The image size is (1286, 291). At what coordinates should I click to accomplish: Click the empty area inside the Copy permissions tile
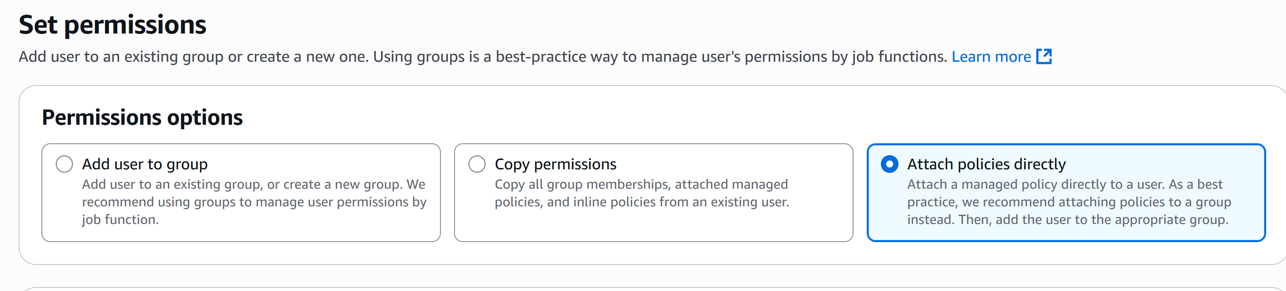click(653, 226)
